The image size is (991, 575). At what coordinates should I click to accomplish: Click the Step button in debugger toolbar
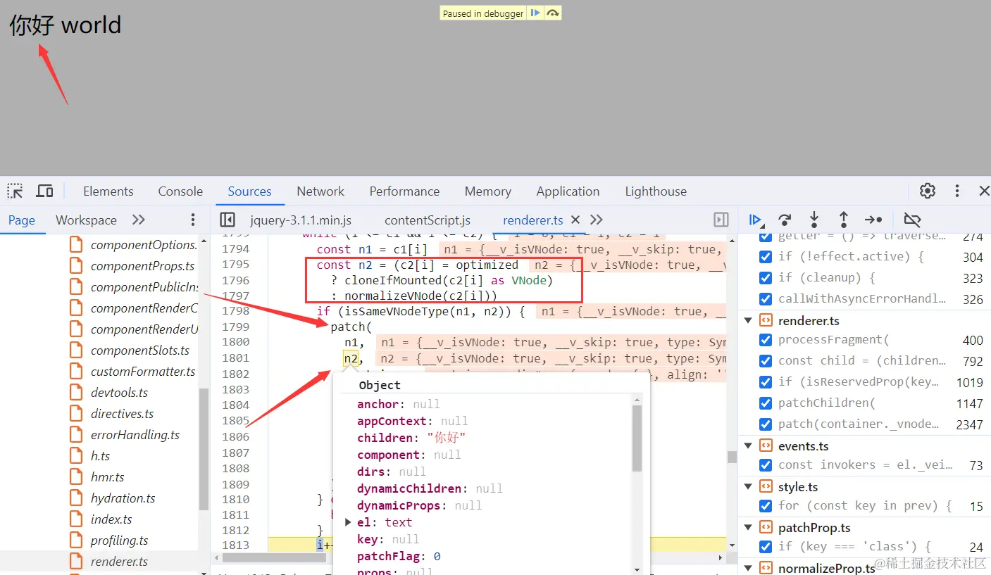point(873,220)
